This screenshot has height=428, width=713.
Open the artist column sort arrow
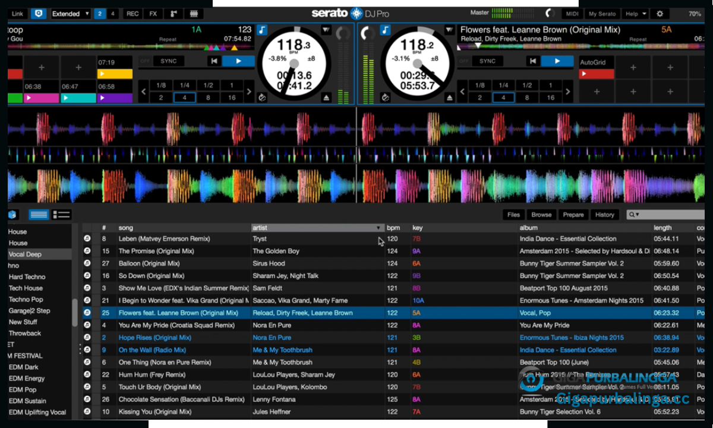click(379, 228)
